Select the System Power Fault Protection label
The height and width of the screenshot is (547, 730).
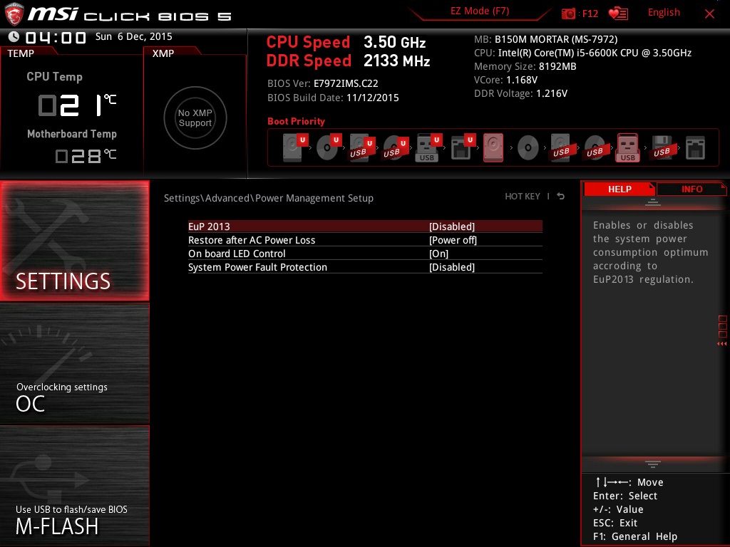tap(257, 267)
